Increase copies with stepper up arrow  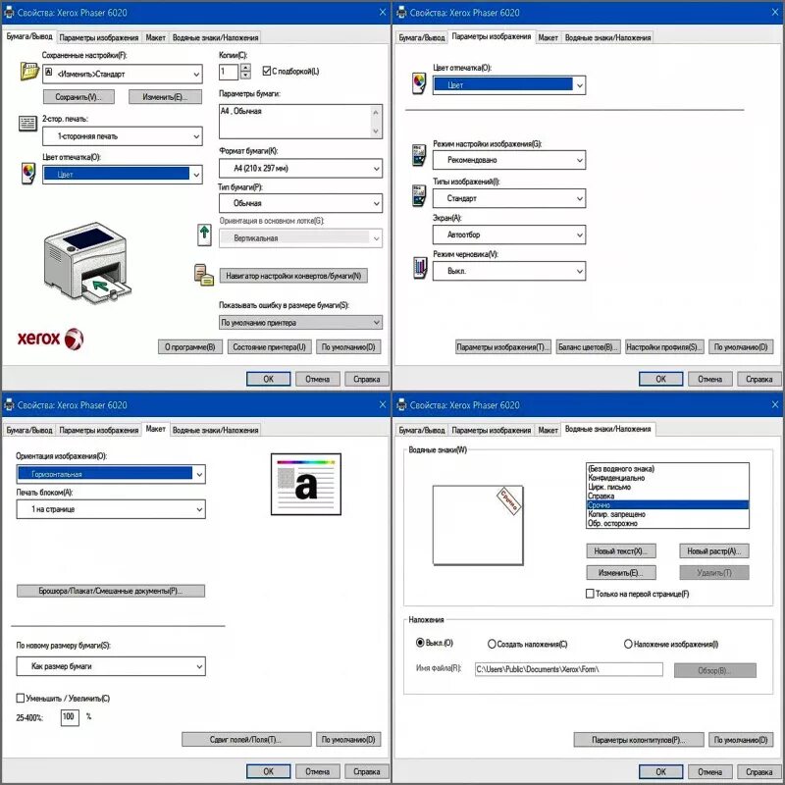245,68
